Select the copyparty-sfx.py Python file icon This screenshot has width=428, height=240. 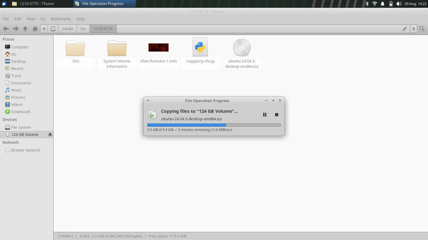[x=200, y=47]
